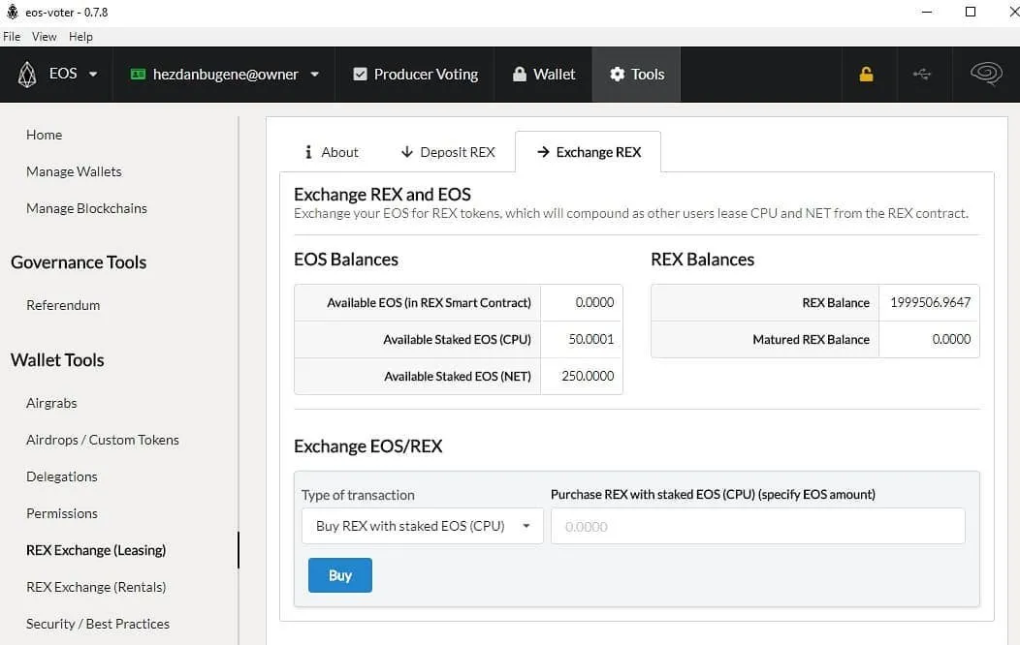The image size is (1020, 645).
Task: Select the Available EOS in REX Smart Contract value
Action: (594, 303)
